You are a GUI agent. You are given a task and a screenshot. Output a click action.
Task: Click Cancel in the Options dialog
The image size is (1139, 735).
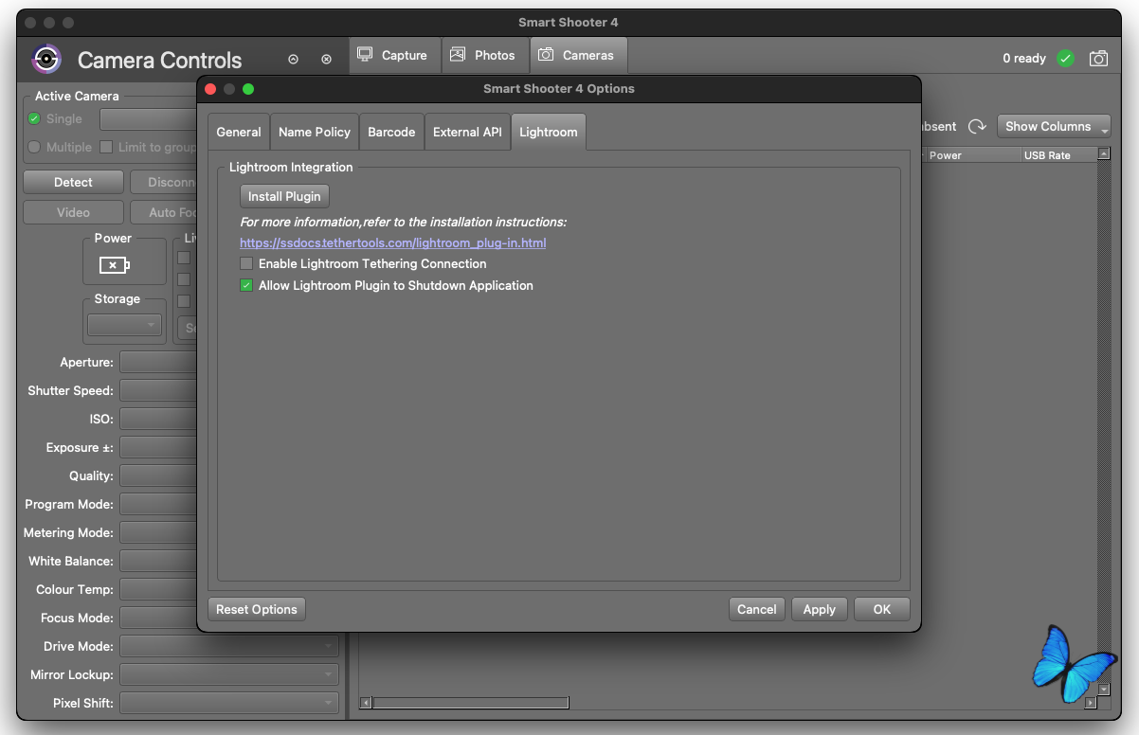coord(757,609)
